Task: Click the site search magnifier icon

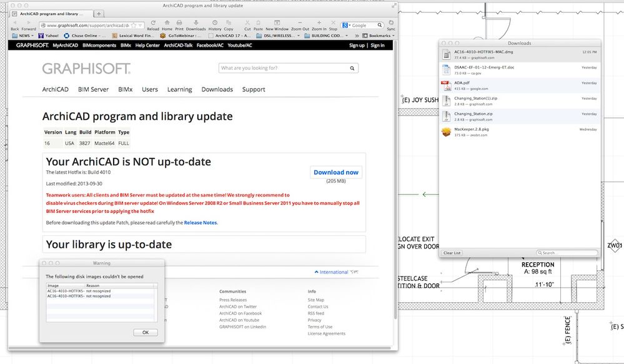Action: [352, 68]
